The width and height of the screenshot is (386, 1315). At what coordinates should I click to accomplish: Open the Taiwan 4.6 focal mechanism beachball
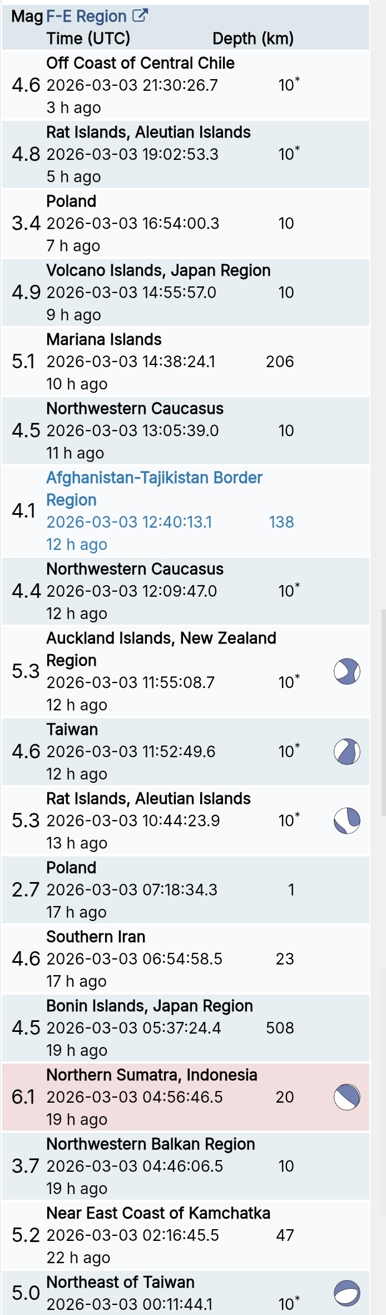[x=347, y=752]
